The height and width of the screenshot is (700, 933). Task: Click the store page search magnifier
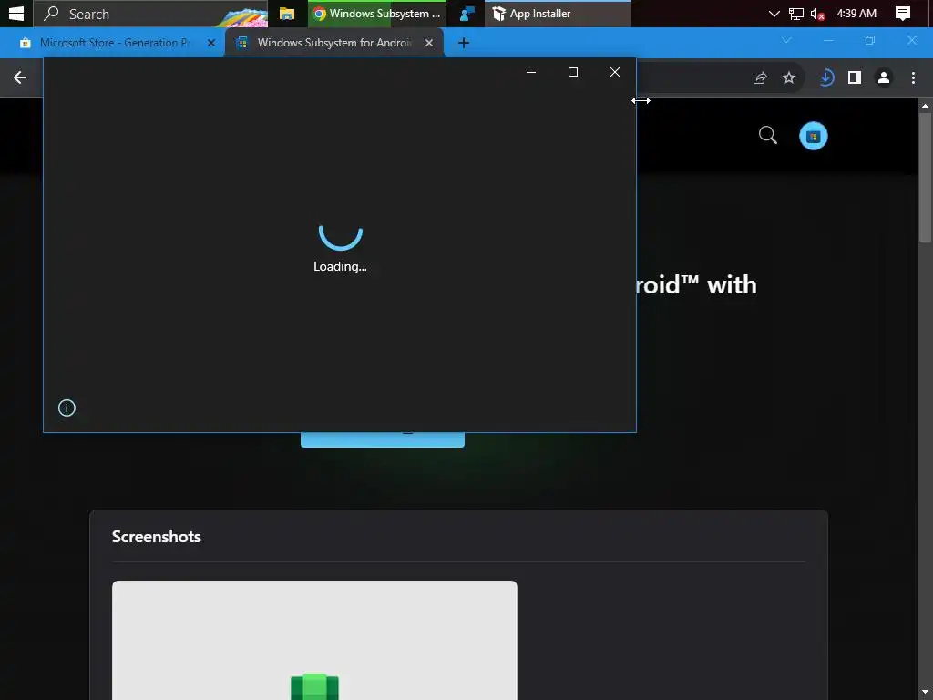click(x=767, y=135)
